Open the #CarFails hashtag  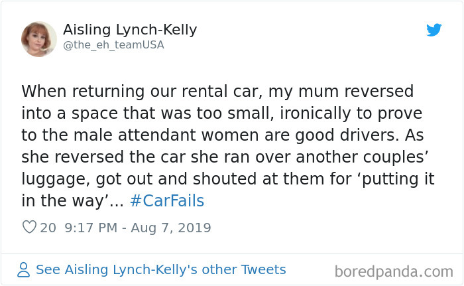pos(167,200)
